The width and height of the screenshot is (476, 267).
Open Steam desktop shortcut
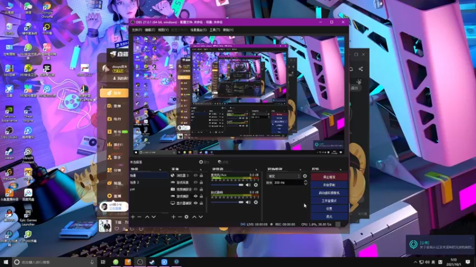(9, 154)
